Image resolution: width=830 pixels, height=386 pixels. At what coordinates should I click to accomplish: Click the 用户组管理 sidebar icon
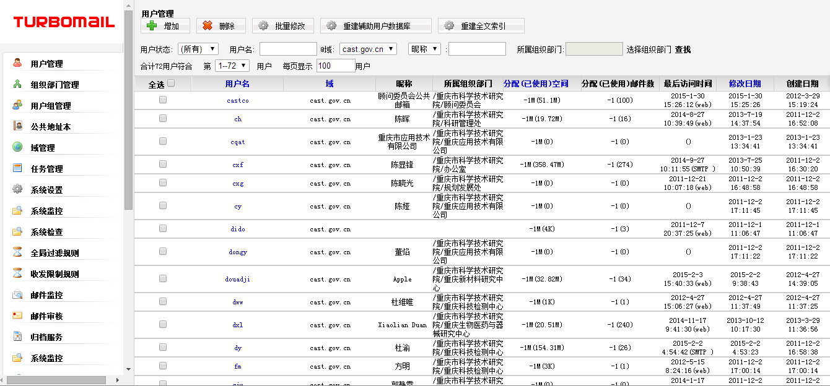point(17,105)
